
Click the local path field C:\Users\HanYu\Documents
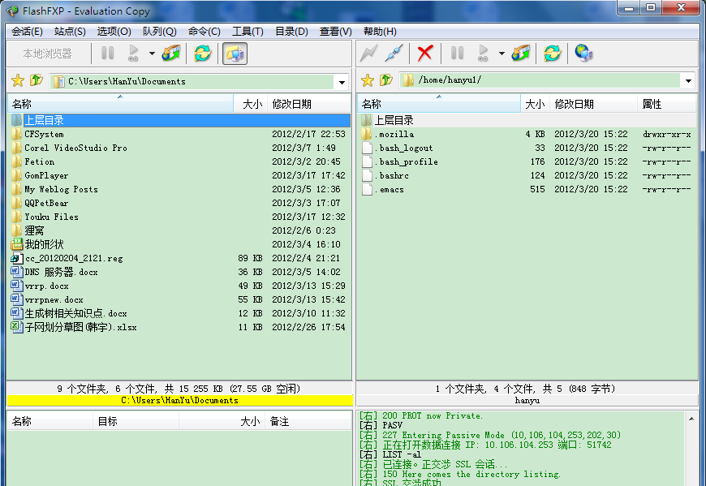click(x=192, y=81)
